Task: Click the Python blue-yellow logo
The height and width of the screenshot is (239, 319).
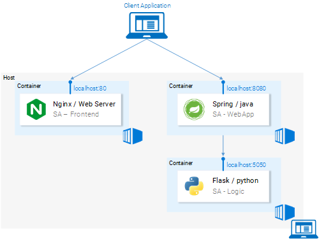Action: [194, 186]
